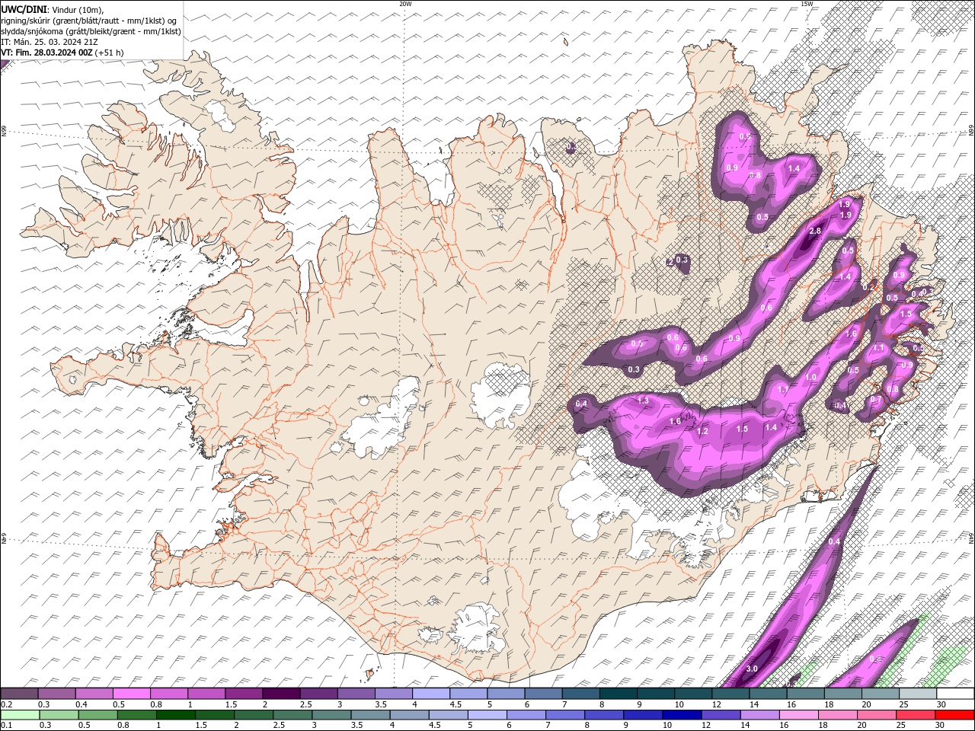Select the light lavender 4 swatch in upper legend
The image size is (975, 731).
(431, 694)
